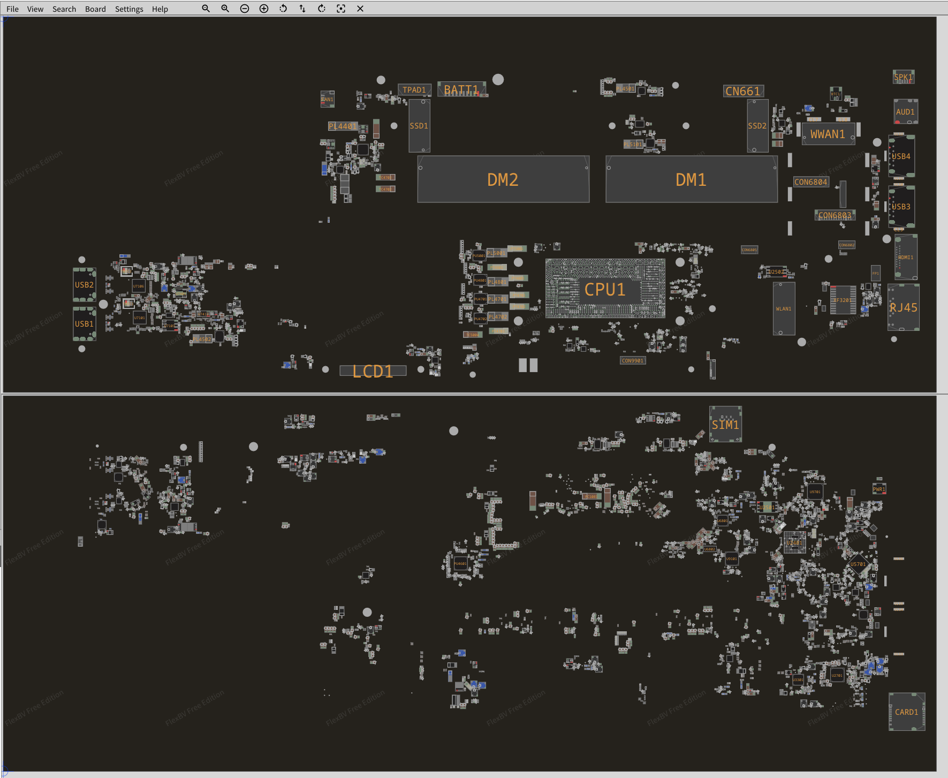The width and height of the screenshot is (948, 778).
Task: Open the File menu
Action: [x=12, y=9]
